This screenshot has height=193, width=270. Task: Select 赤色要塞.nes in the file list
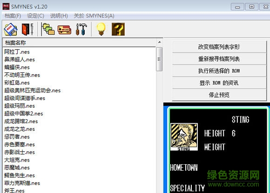[20, 144]
